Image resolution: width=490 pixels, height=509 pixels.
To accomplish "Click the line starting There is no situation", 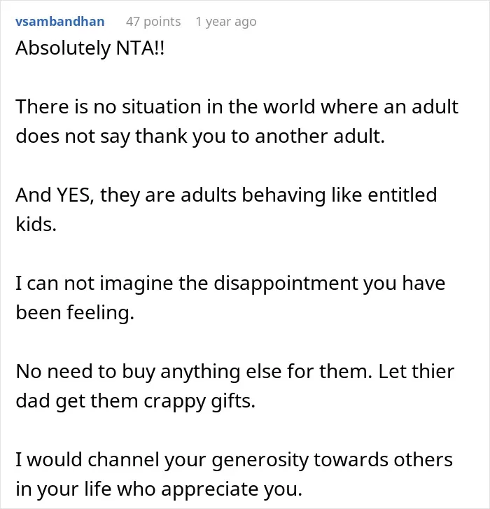I will click(237, 106).
